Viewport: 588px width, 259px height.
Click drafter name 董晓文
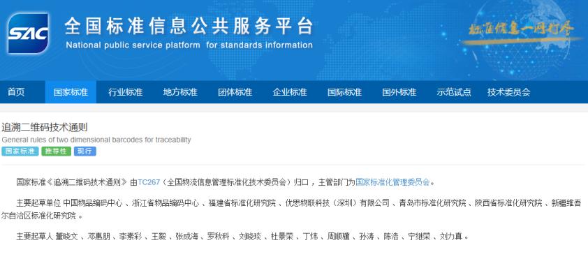click(67, 237)
